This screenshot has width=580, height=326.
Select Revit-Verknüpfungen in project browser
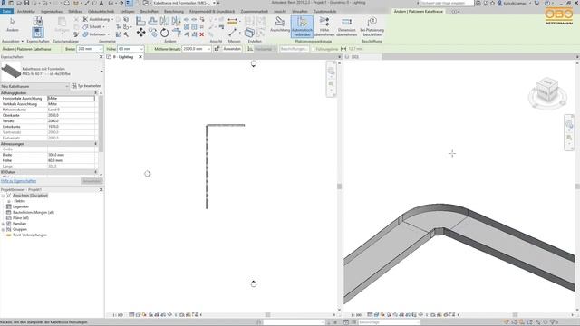(x=30, y=235)
